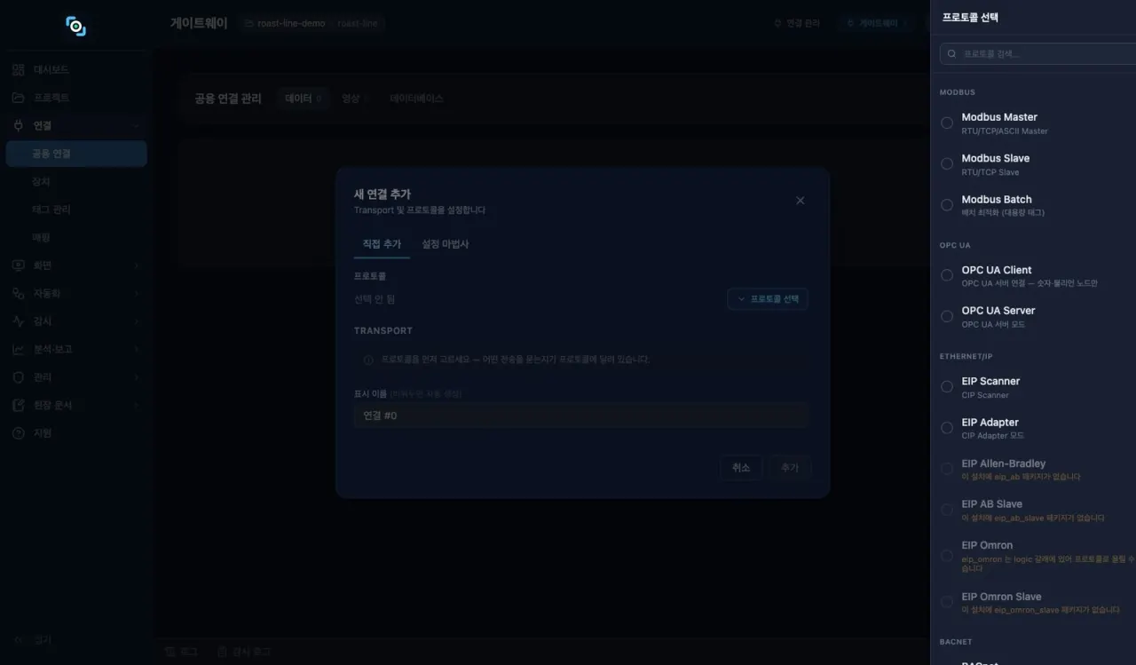The height and width of the screenshot is (665, 1136).
Task: Click the 분석·보고 chart icon
Action: click(x=18, y=349)
